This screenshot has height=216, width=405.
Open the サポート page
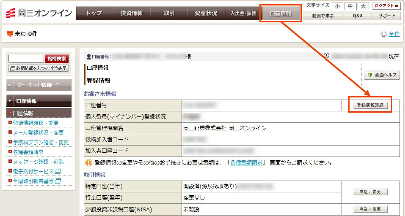pyautogui.click(x=386, y=16)
